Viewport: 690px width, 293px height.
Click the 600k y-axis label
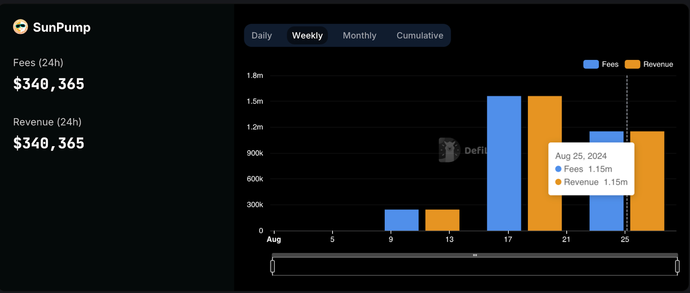pyautogui.click(x=255, y=179)
